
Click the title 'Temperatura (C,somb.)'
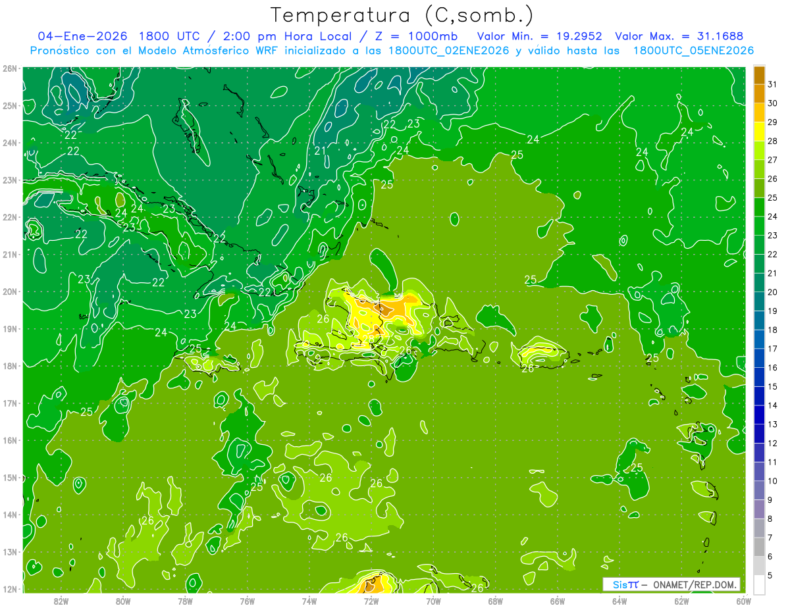click(402, 15)
